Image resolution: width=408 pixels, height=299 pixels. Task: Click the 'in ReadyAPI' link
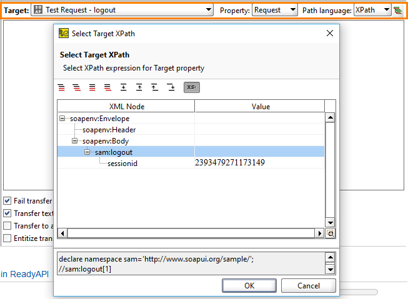tap(24, 274)
